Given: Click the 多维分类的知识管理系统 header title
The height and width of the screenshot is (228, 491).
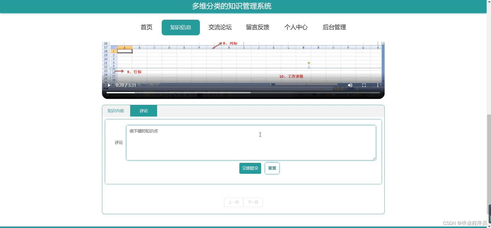Looking at the screenshot, I should [x=232, y=6].
